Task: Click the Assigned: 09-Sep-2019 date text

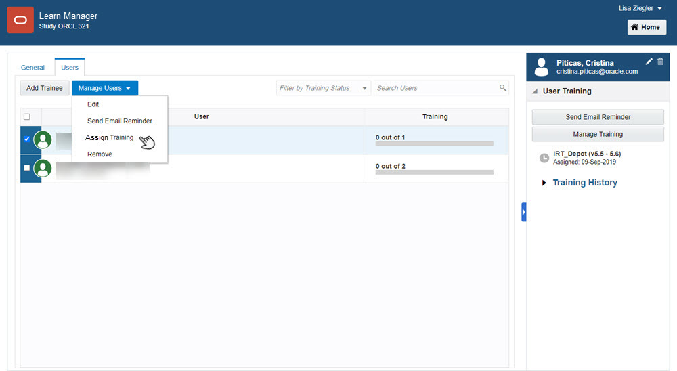Action: tap(585, 162)
